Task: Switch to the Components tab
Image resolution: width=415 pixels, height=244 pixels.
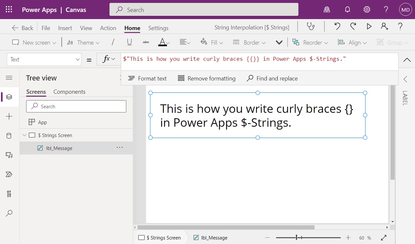Action: (69, 92)
